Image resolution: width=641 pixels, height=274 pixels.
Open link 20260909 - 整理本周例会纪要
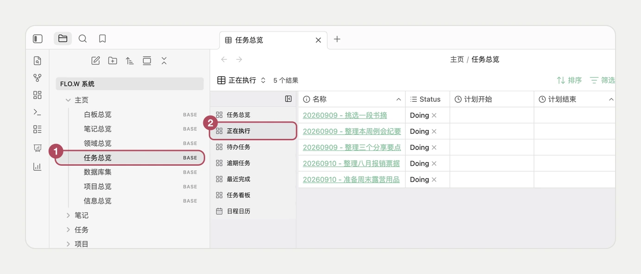click(352, 131)
